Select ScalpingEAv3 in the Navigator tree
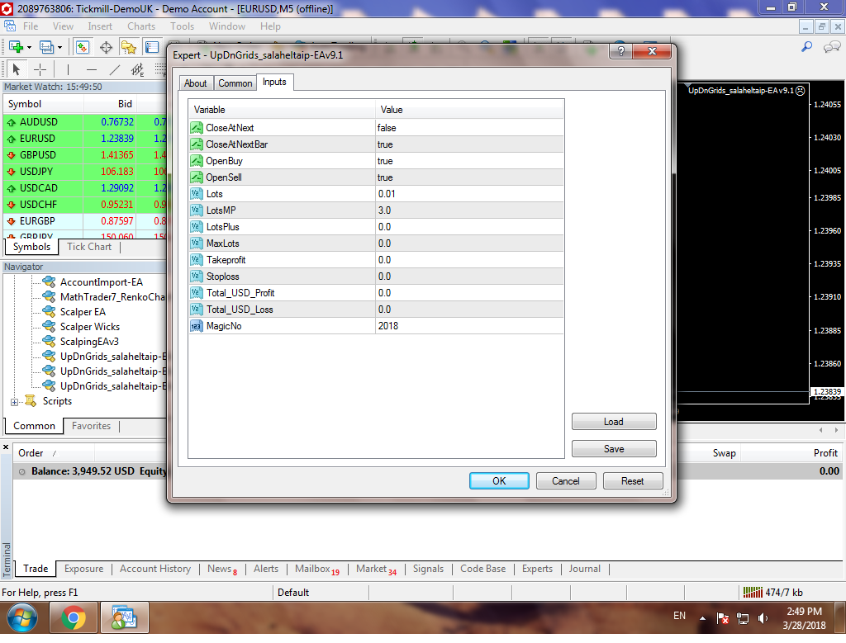846x643 pixels. coord(89,341)
